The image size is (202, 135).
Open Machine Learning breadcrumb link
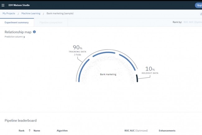pos(31,13)
